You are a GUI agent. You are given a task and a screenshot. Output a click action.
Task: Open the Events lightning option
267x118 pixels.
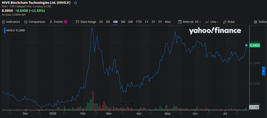point(58,22)
